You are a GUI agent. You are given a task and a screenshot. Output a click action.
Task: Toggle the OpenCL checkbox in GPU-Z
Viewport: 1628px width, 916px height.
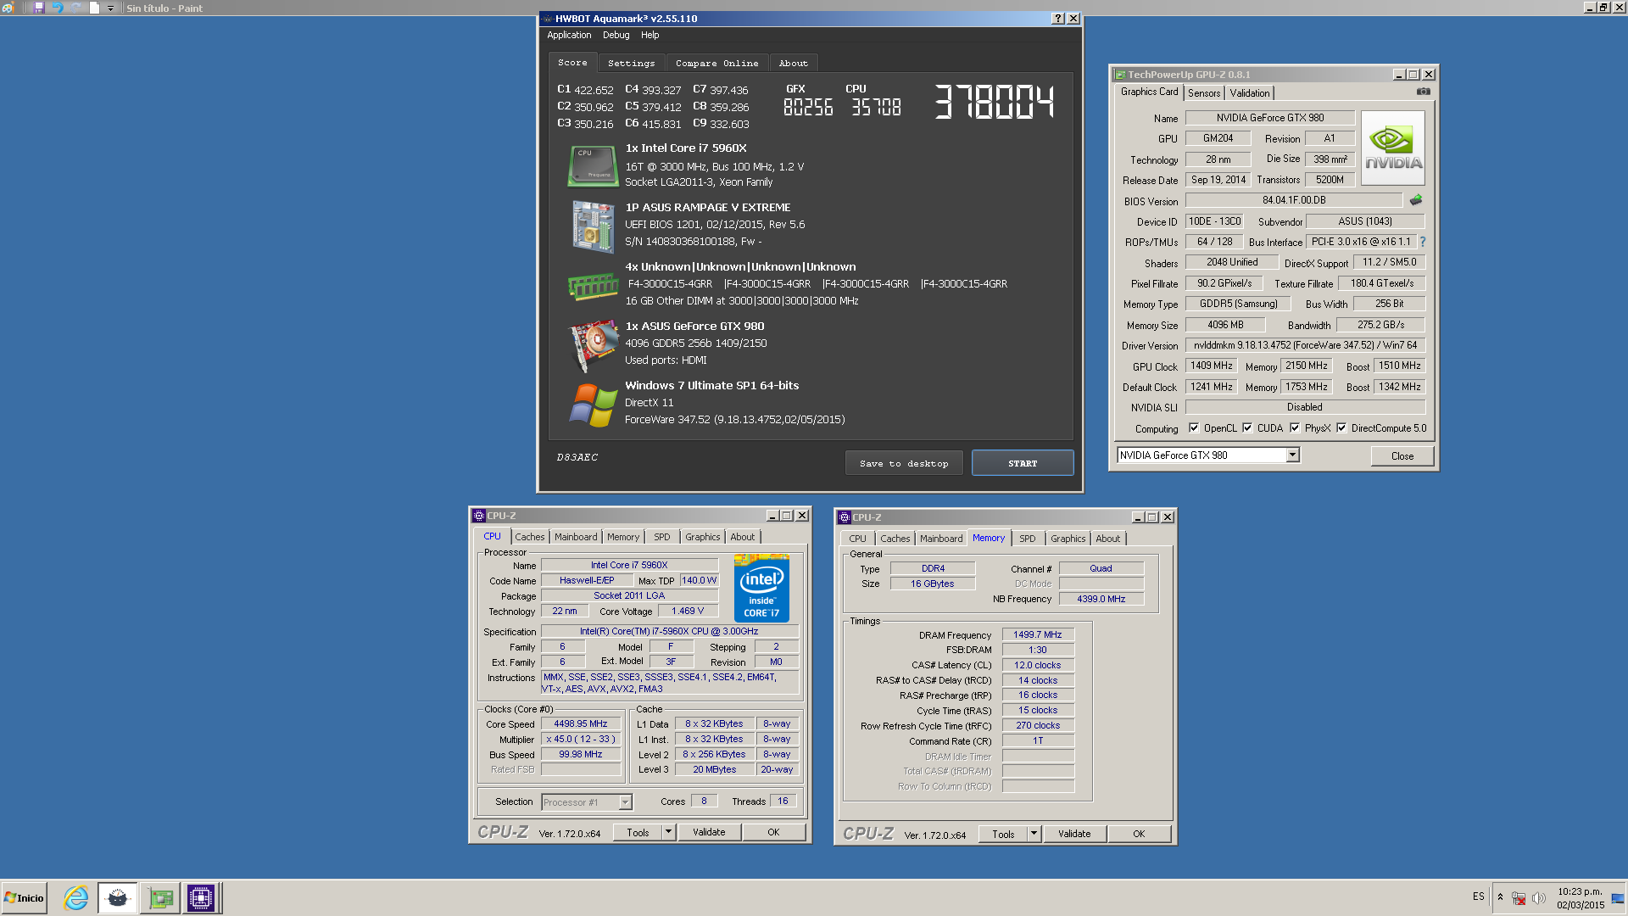point(1194,428)
